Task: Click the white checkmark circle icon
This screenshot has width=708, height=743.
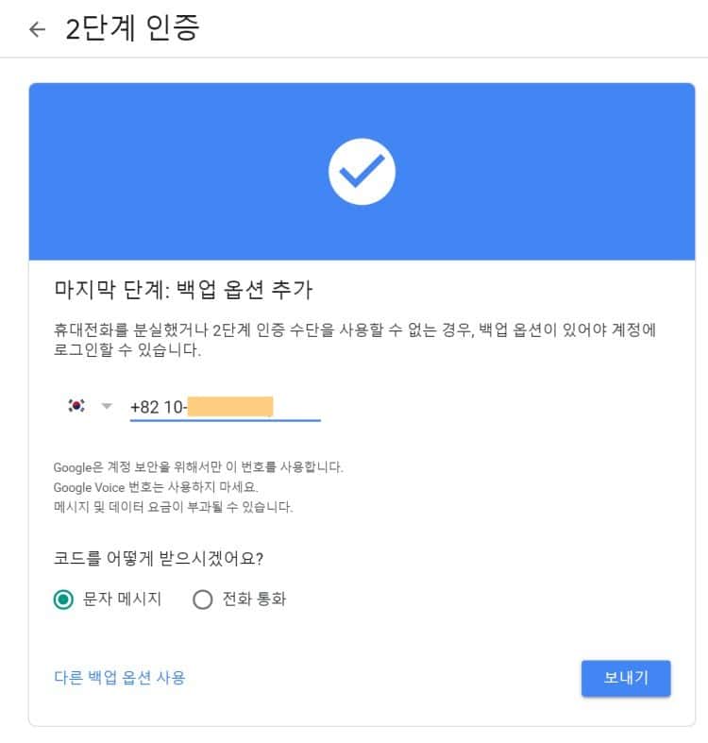Action: coord(362,171)
